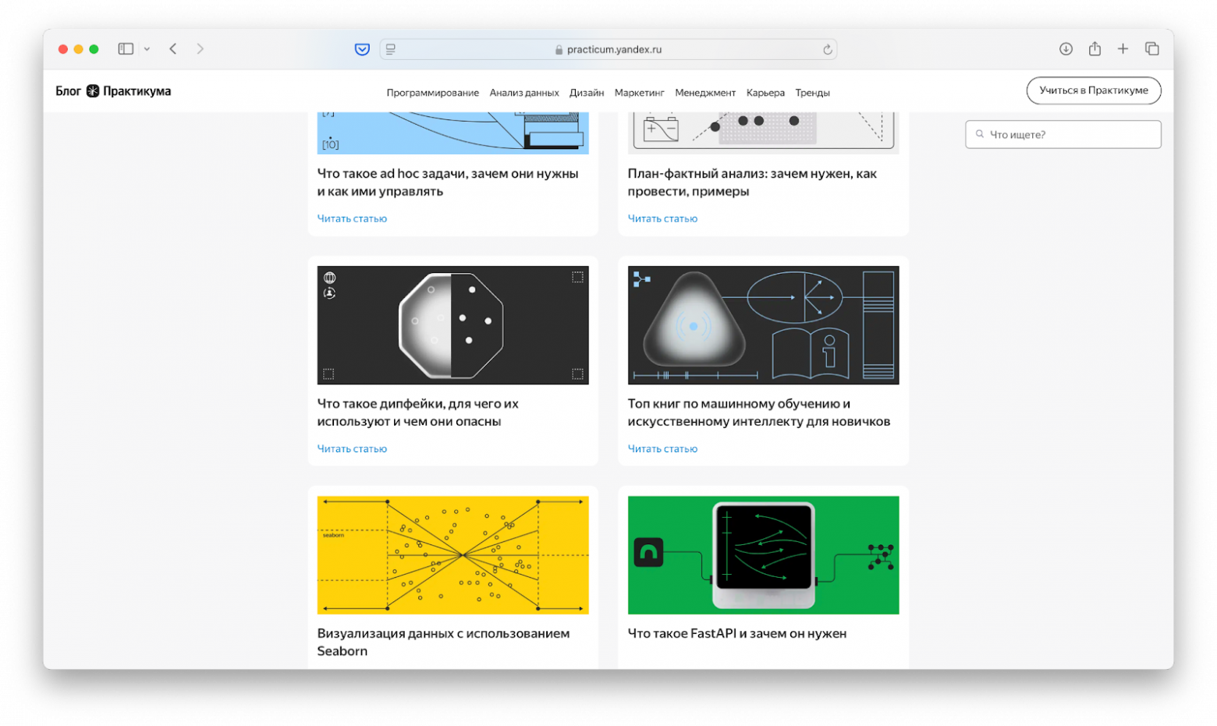Open the yellow Seaborn article thumbnail

[452, 554]
